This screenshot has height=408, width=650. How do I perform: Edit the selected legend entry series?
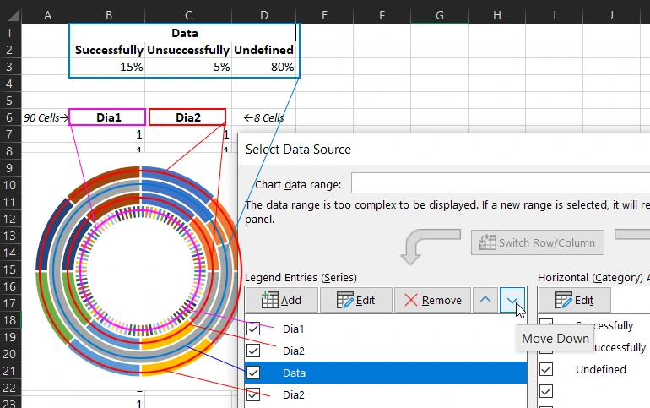pos(355,300)
